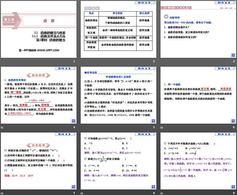This screenshot has width=237, height=195.
Task: Click slide number 9 label
Action: 234,193
